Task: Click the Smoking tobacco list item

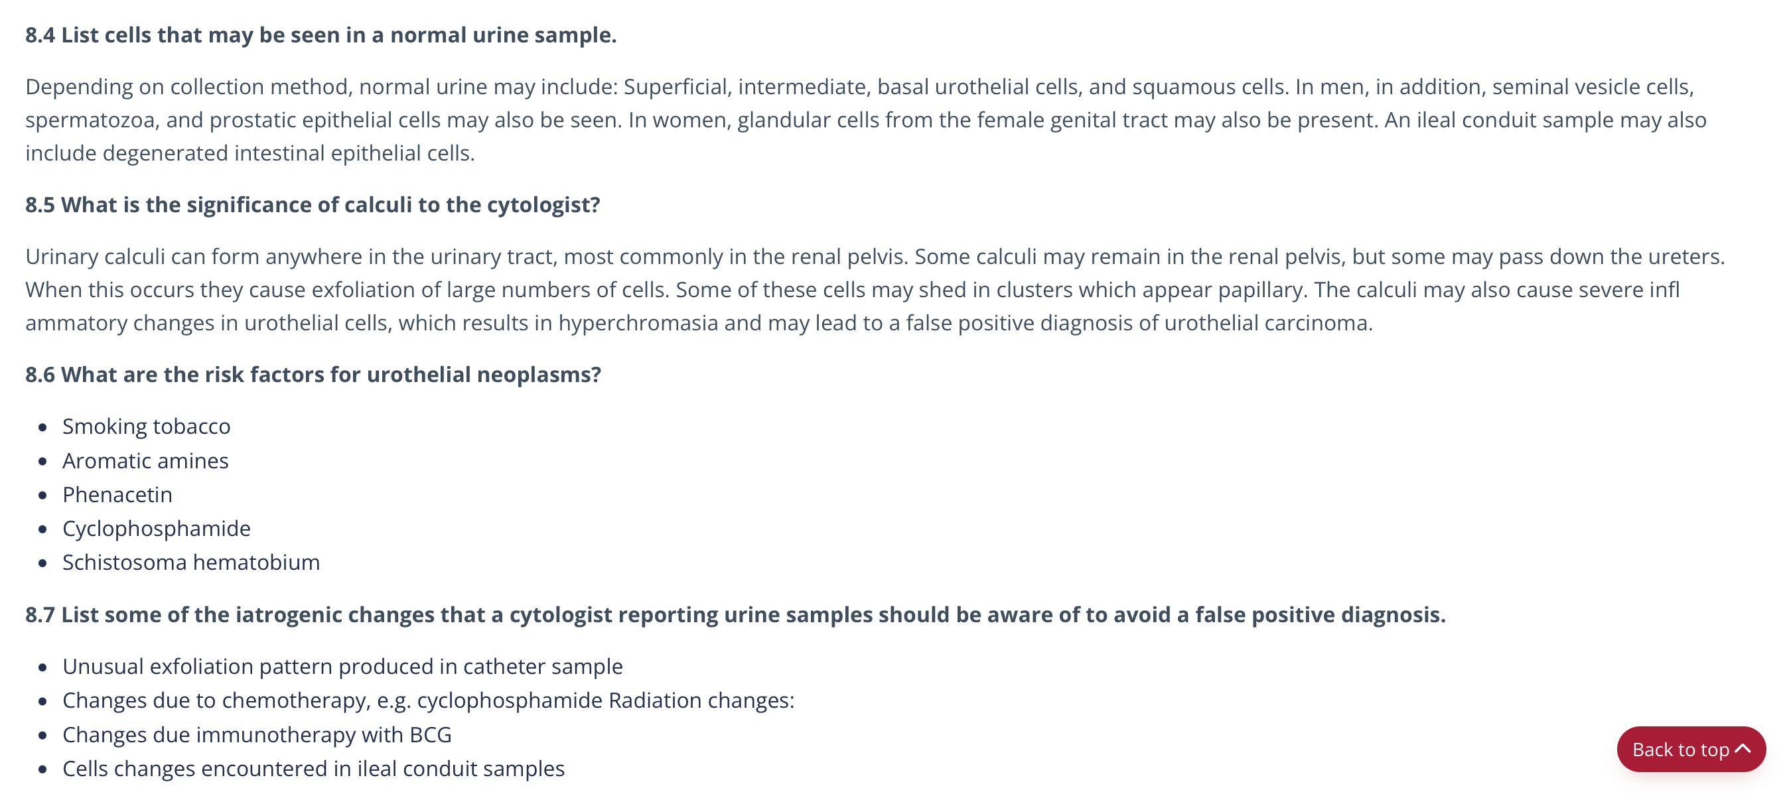Action: coord(147,426)
